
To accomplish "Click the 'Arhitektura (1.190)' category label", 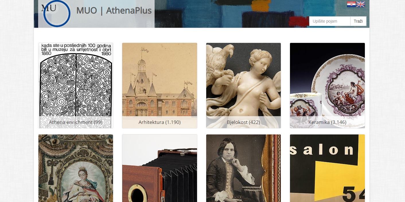I will (159, 122).
